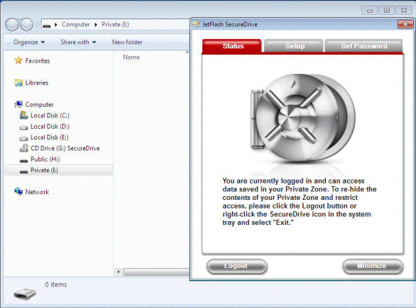Click Private (I:) in the address bar
Viewport: 416px width, 308px height.
click(115, 24)
